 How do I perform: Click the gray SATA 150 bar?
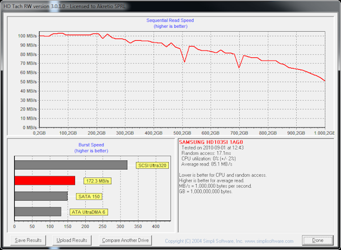40,196
